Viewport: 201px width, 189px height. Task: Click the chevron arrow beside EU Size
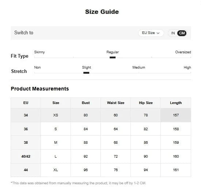point(158,33)
